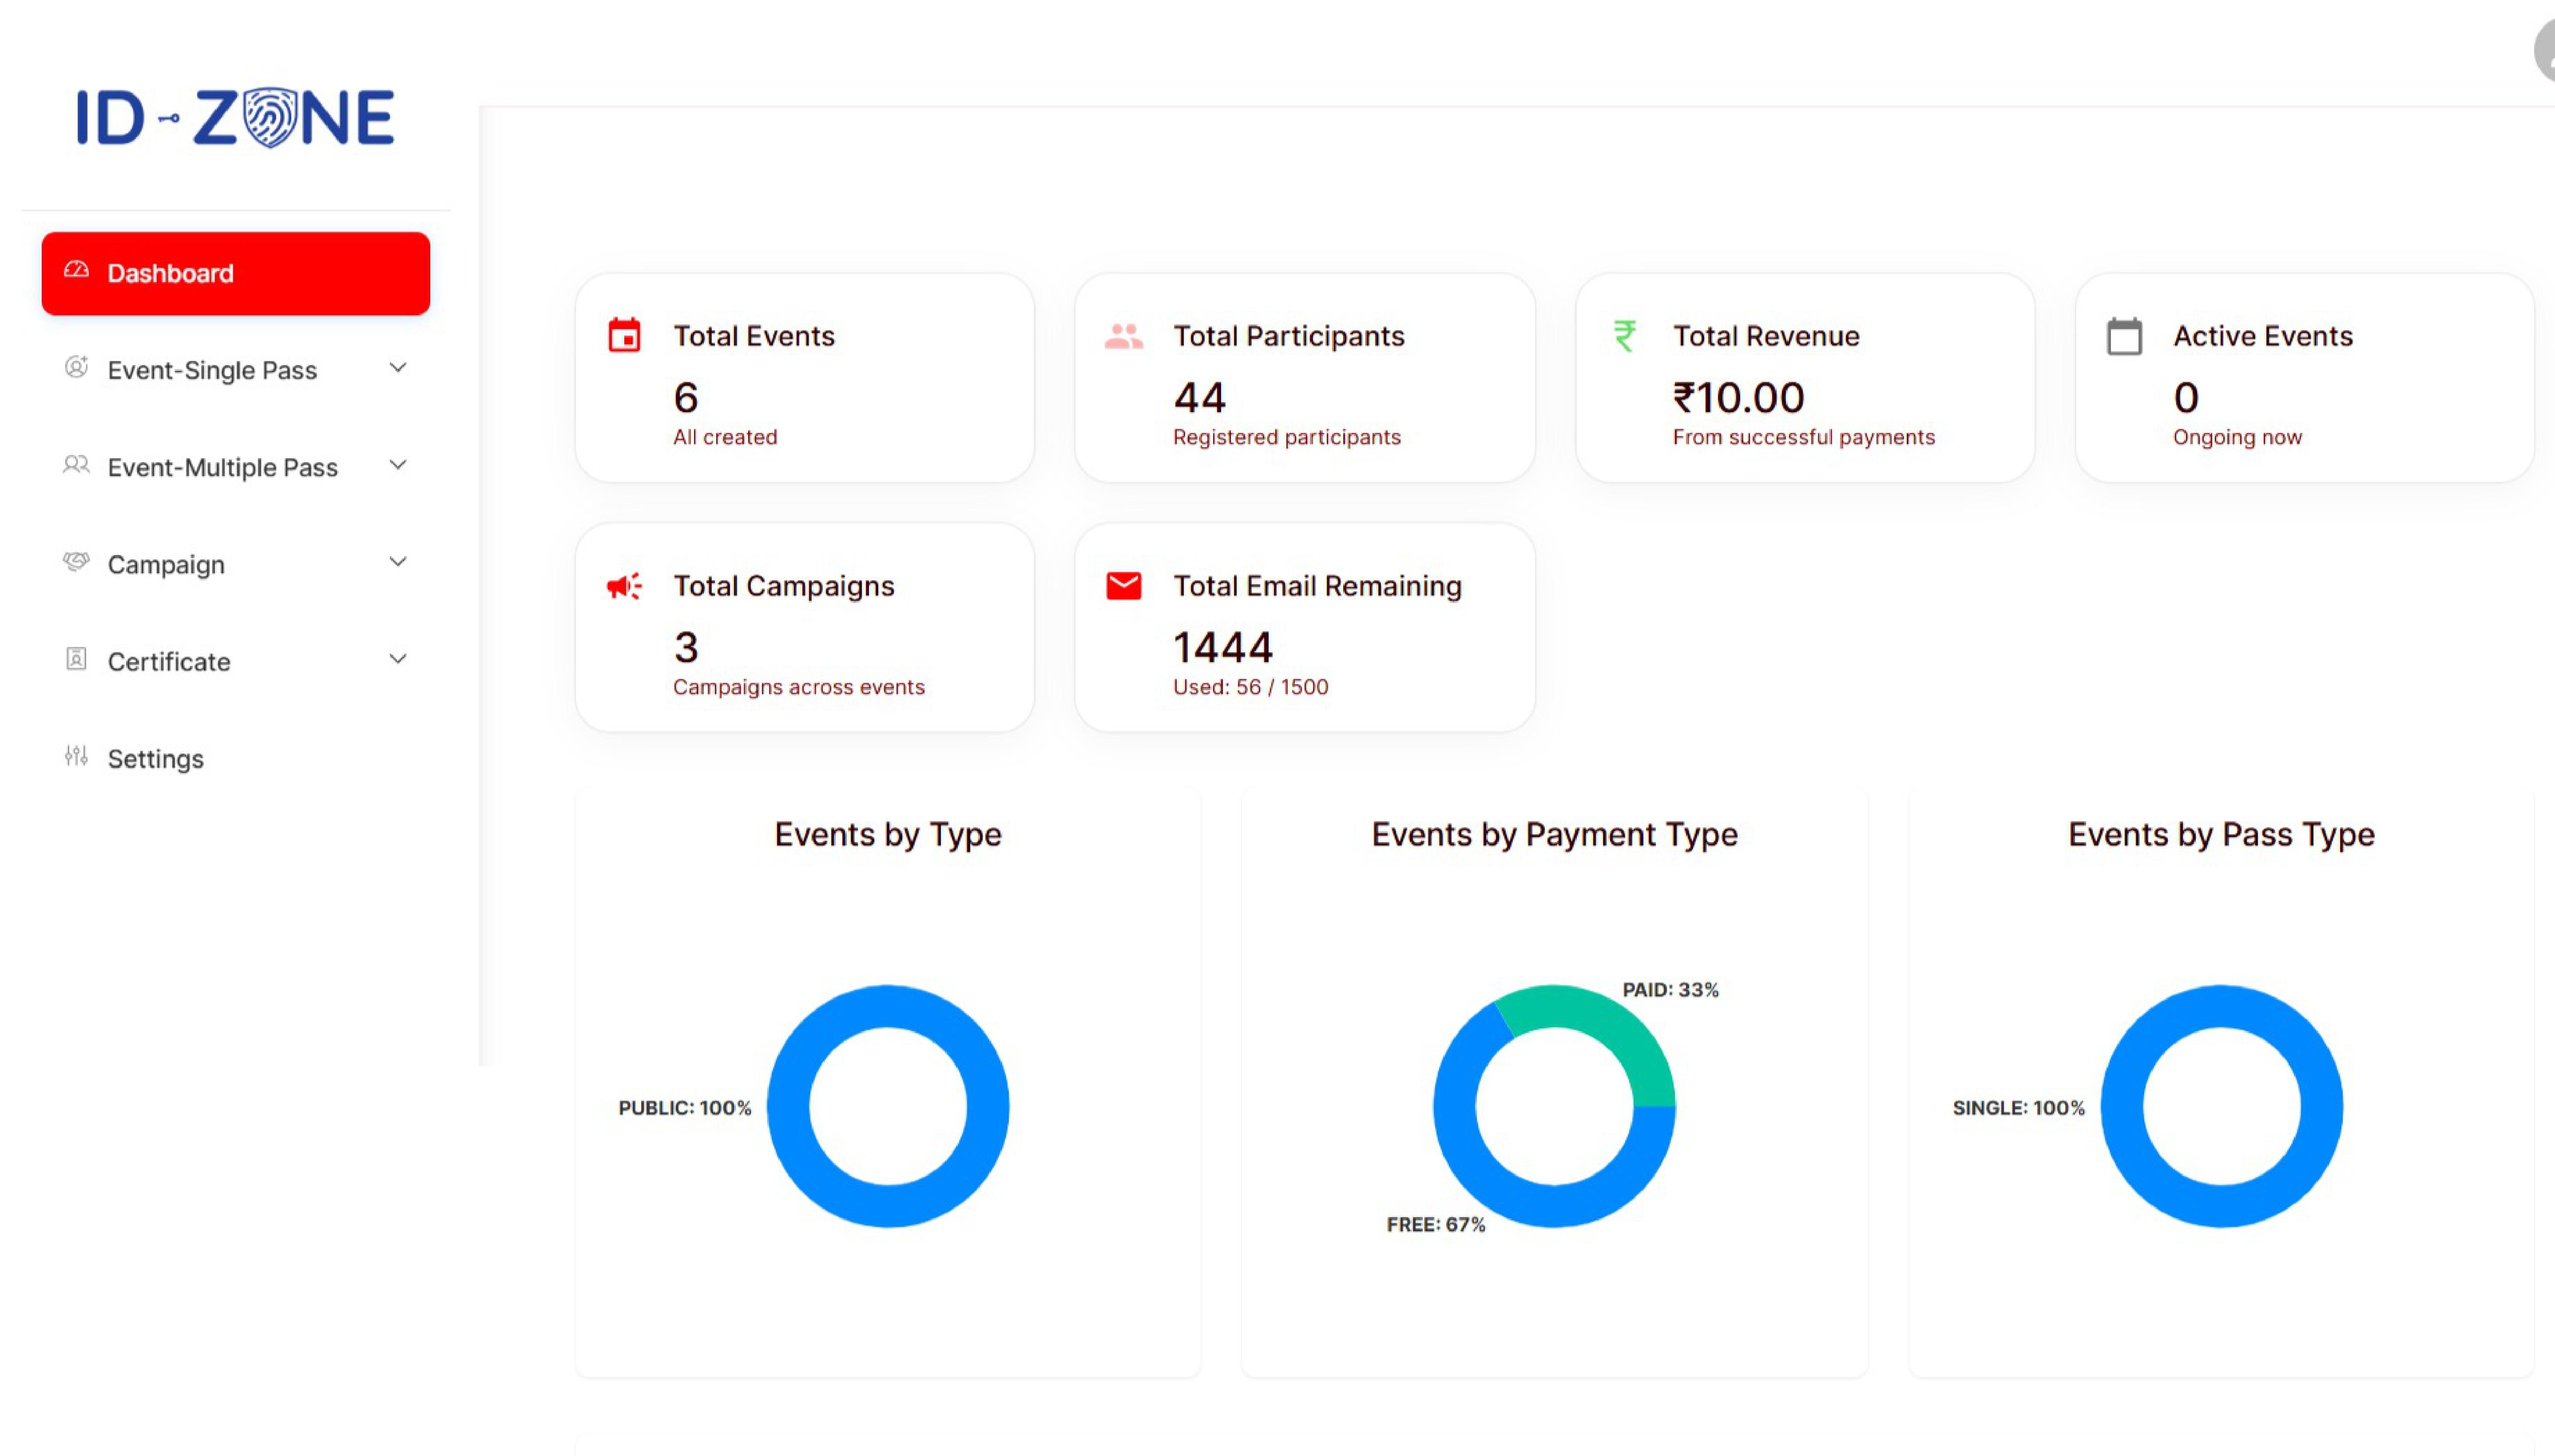Image resolution: width=2555 pixels, height=1456 pixels.
Task: Click the Total Participants people icon
Action: (1123, 336)
